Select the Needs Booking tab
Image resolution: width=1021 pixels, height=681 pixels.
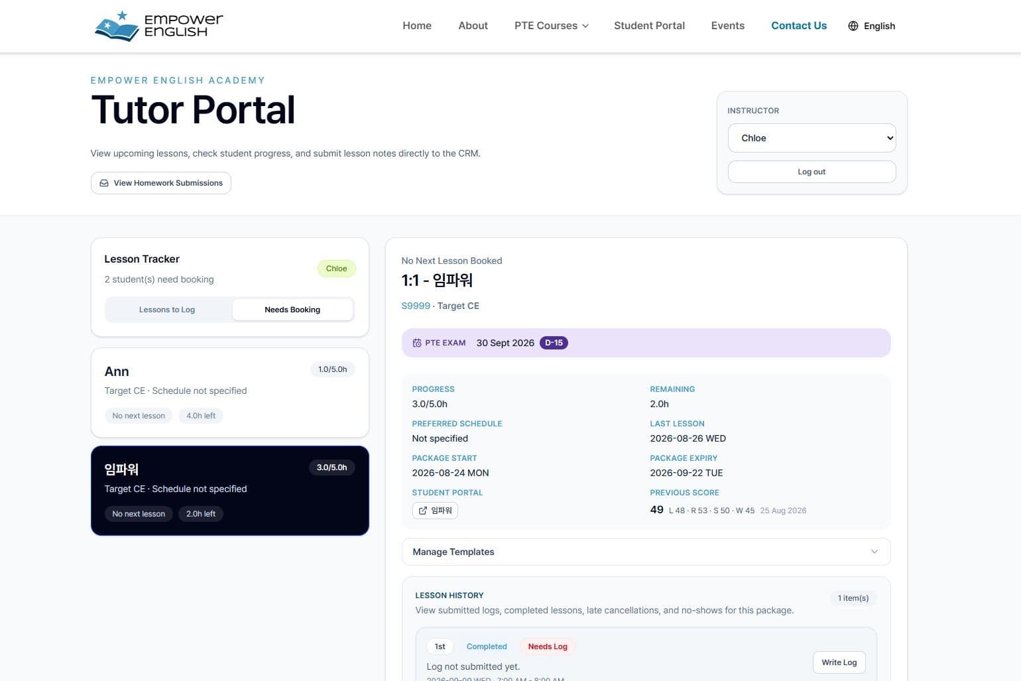pyautogui.click(x=292, y=310)
